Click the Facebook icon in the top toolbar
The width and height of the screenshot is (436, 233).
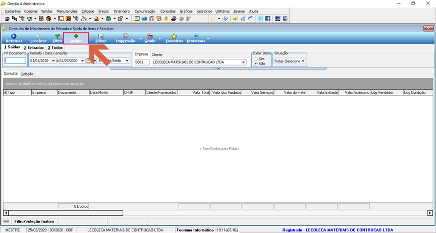[x=267, y=19]
